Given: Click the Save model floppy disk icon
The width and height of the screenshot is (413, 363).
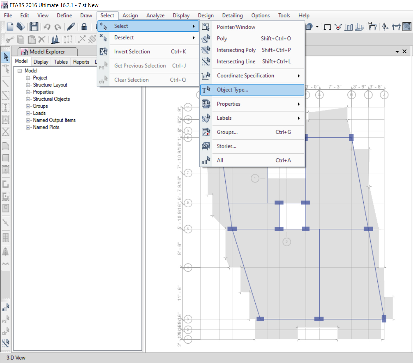Looking at the screenshot, I should 34,27.
